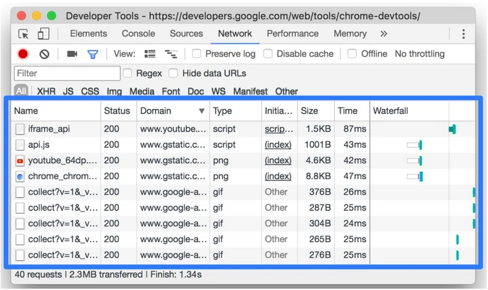Click the Chrome thumbnail icon of chrome_chrom
The width and height of the screenshot is (488, 290).
click(x=20, y=177)
